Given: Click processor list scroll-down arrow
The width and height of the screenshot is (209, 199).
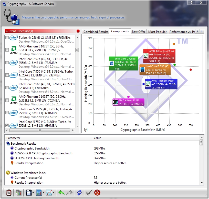Looking at the screenshot, I should tap(77, 126).
